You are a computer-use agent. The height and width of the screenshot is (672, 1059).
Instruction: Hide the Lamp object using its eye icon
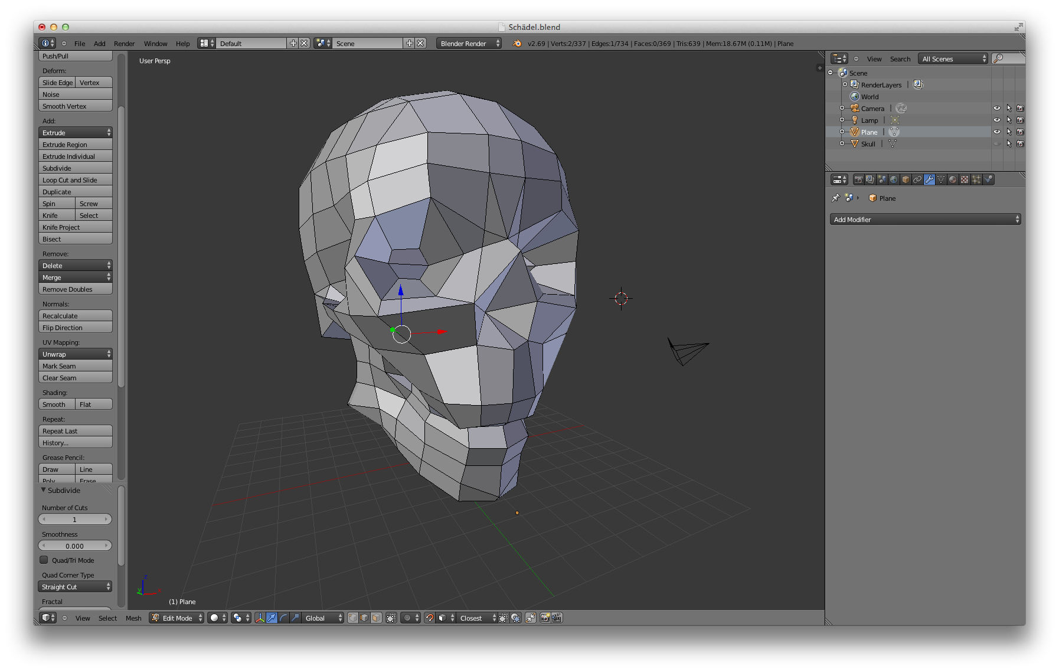[x=996, y=120]
